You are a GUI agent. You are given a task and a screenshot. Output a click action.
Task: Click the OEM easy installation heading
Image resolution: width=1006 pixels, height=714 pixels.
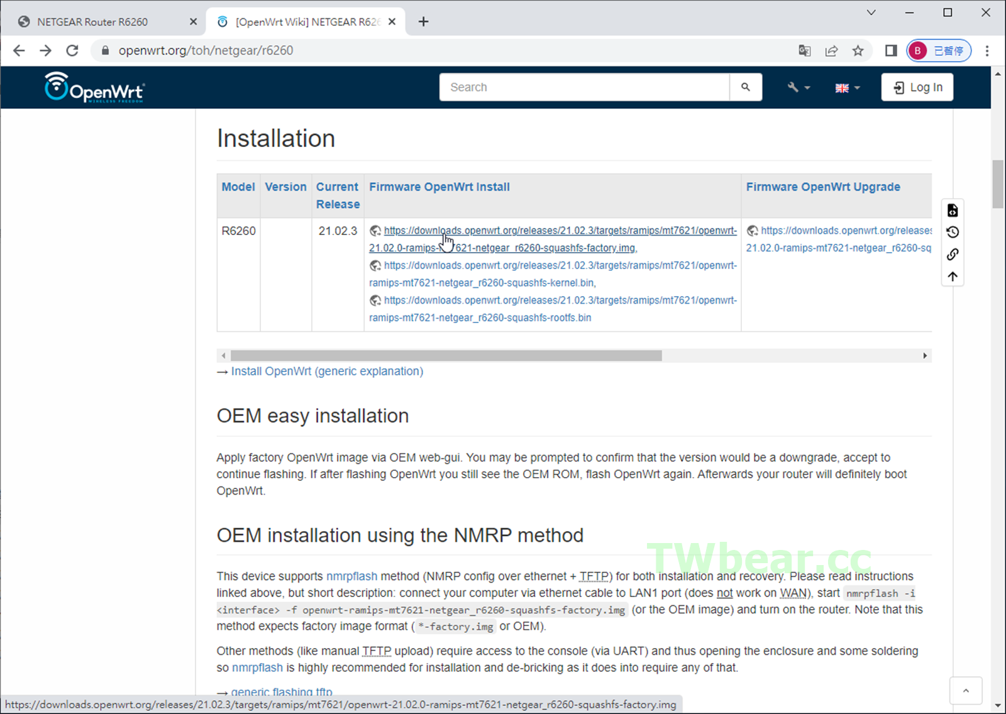pos(312,415)
